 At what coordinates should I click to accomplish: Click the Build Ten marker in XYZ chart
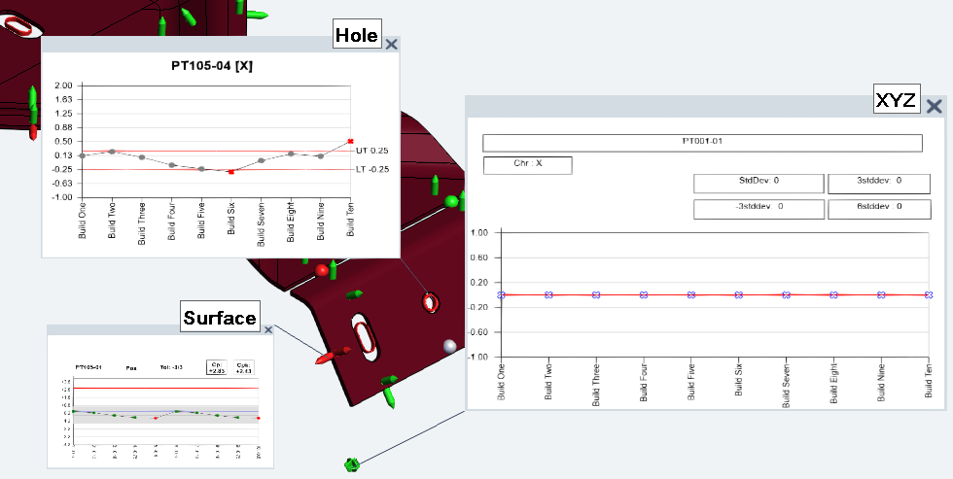(x=928, y=294)
